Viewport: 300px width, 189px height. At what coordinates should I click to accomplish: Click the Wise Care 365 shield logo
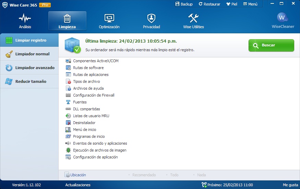[x=5, y=5]
